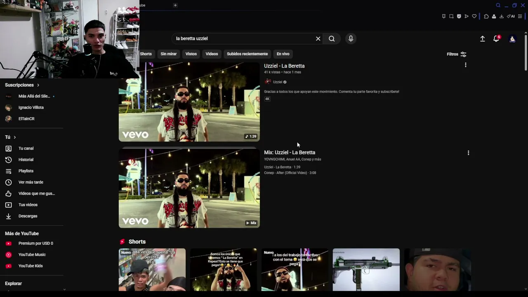Click the YouTube Music logo icon
528x297 pixels.
click(8, 255)
